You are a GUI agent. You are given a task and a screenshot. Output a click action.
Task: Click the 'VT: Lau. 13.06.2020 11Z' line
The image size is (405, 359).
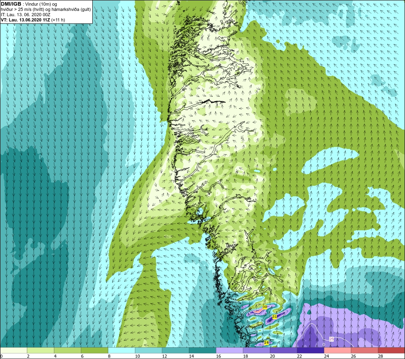click(x=26, y=20)
